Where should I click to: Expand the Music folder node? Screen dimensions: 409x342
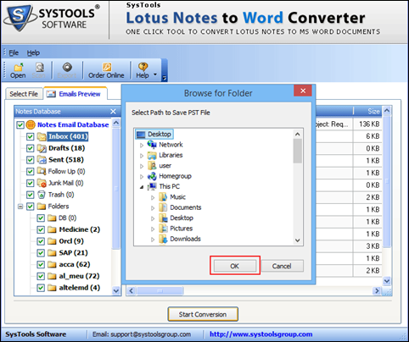[153, 197]
